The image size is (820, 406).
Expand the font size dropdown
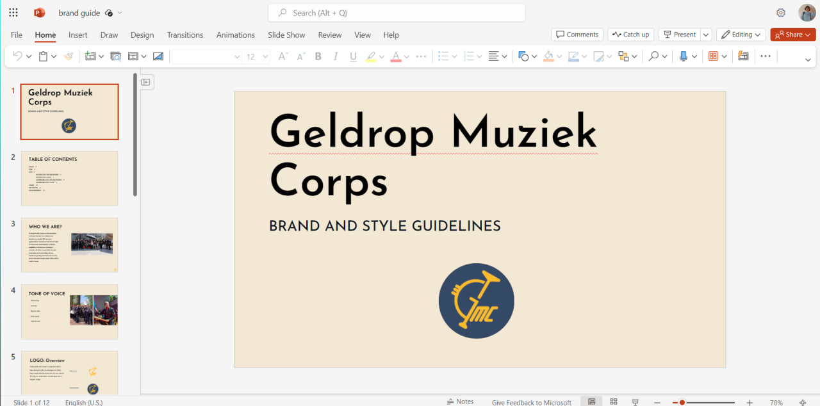(265, 56)
